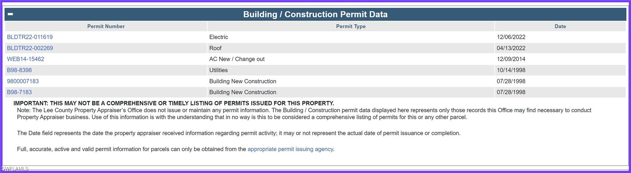This screenshot has width=631, height=173.
Task: Open permit B98-7183
Action: 19,92
